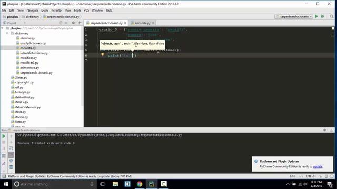
Task: Open the File menu
Action: click(x=4, y=10)
